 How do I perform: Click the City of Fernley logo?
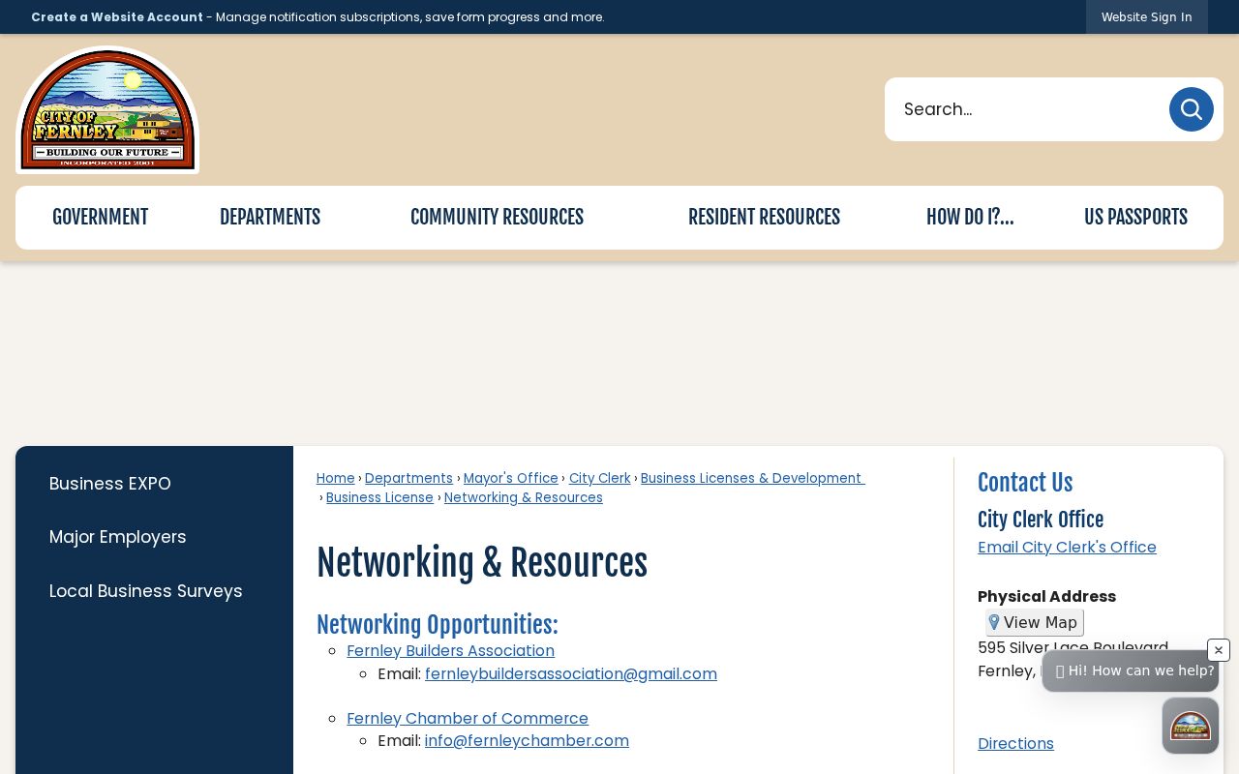(107, 110)
